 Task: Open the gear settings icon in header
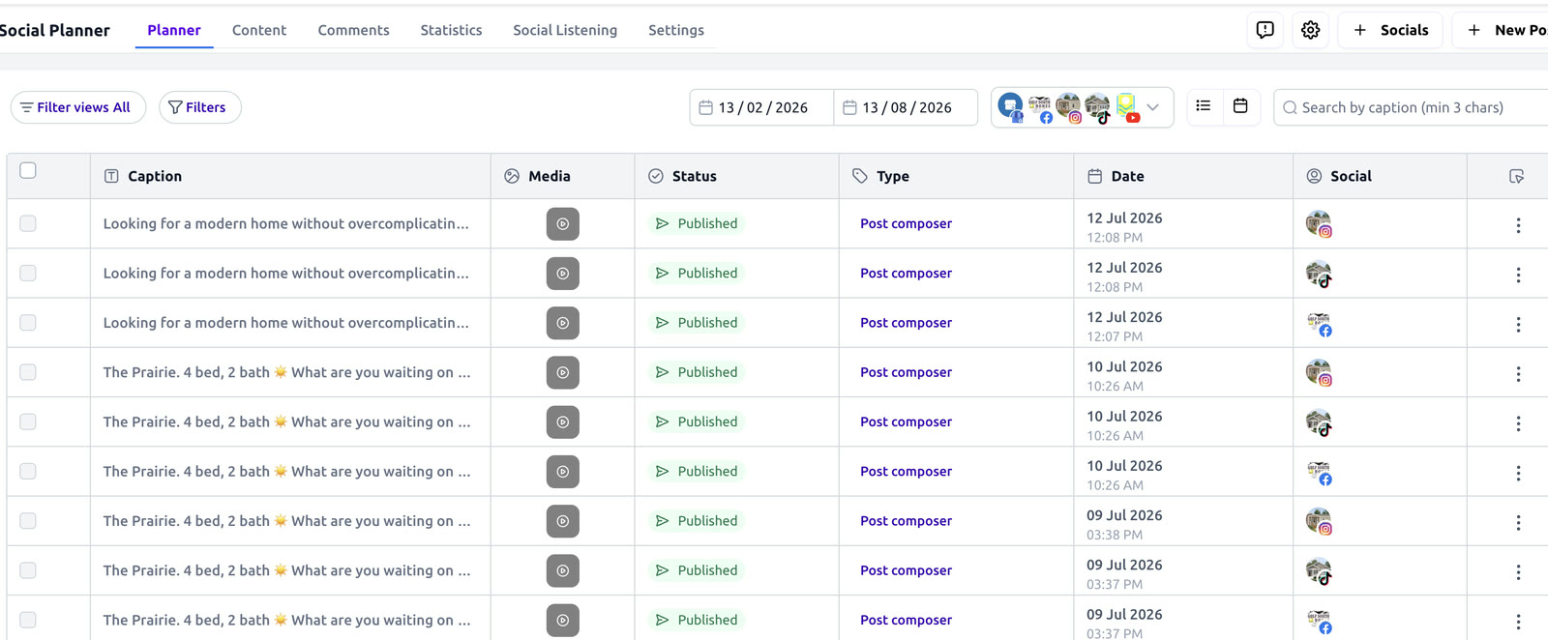tap(1310, 30)
